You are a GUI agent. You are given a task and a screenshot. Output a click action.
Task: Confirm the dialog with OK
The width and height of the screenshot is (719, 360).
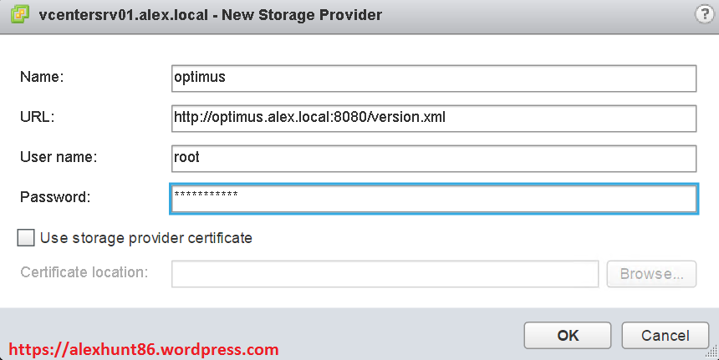[x=568, y=336]
